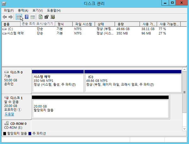Click the disk pane scrollbar thumb
This screenshot has height=144, width=189.
tap(184, 92)
